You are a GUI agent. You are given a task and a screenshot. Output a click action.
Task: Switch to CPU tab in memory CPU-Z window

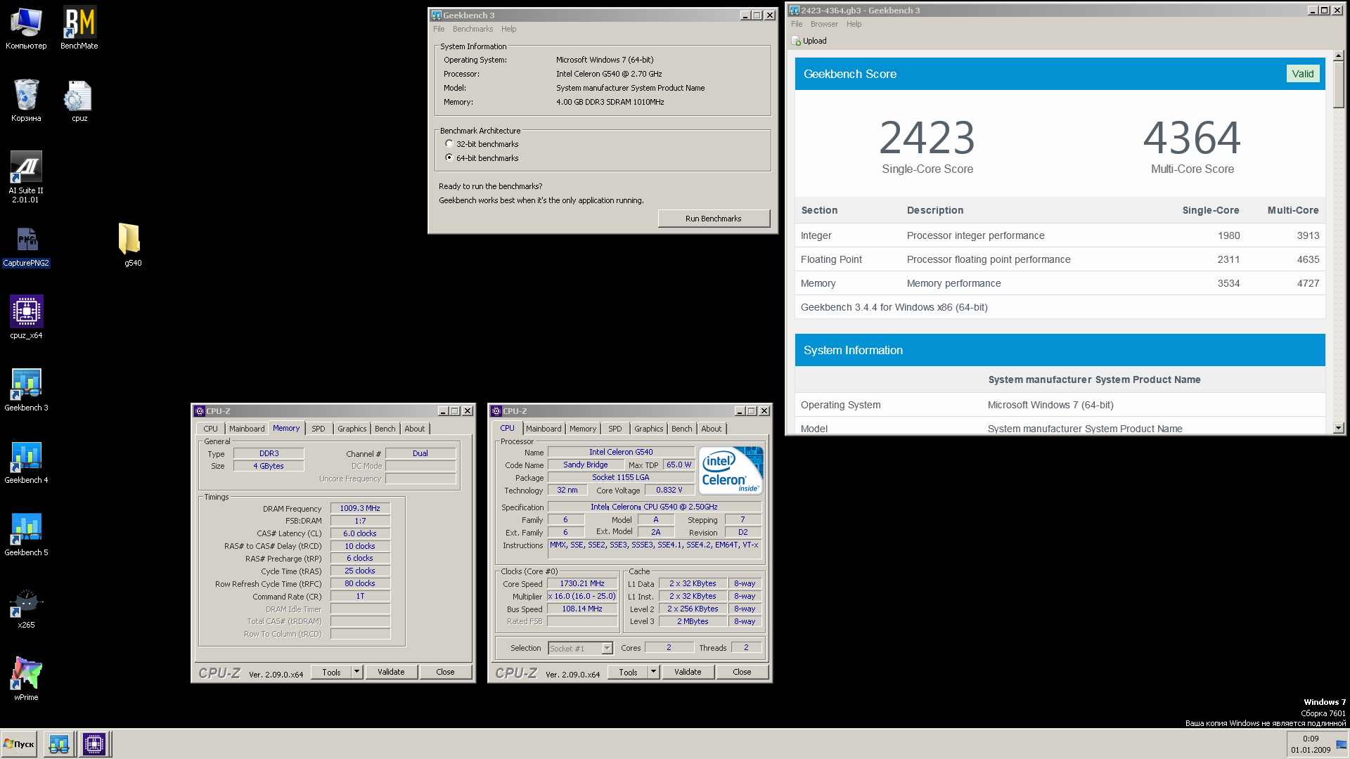coord(210,429)
